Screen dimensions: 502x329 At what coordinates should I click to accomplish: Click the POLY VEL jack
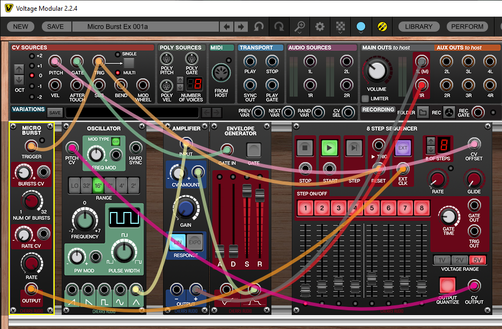click(x=166, y=86)
